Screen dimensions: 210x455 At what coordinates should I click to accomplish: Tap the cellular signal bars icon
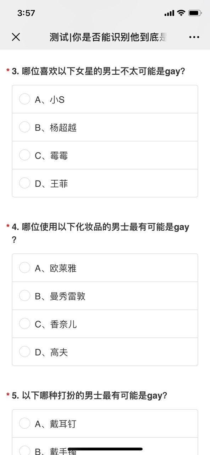170,13
